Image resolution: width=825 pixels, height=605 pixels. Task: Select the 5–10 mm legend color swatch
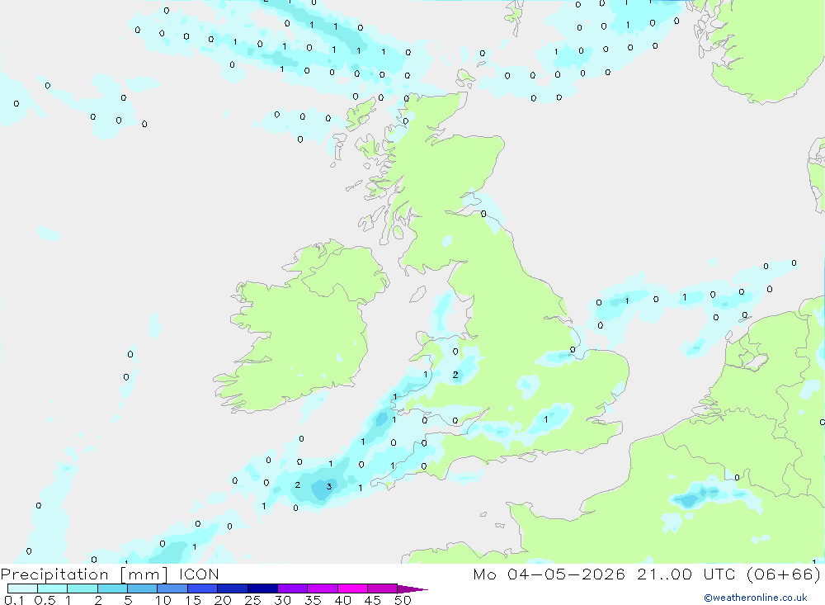(143, 588)
